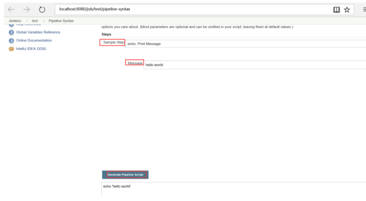Open the test breadcrumb link
The image size is (366, 201).
35,21
